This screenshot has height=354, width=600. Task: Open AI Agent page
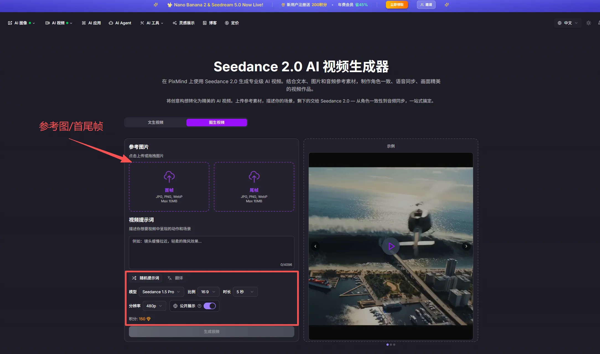click(120, 23)
